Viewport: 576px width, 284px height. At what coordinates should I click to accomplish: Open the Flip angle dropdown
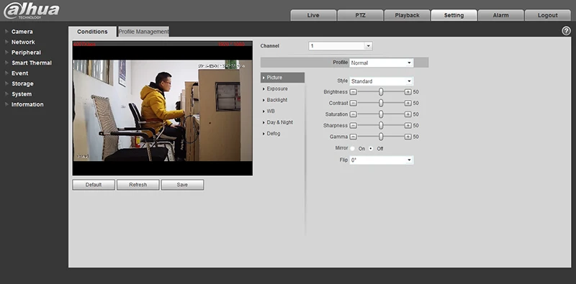[x=382, y=160]
